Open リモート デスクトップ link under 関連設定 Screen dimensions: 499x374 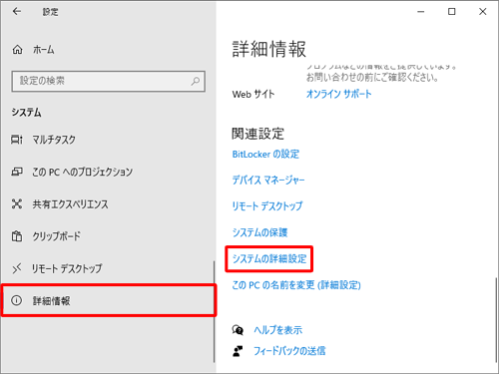pos(267,206)
